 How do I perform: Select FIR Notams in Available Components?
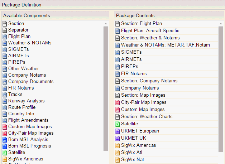click(21, 88)
